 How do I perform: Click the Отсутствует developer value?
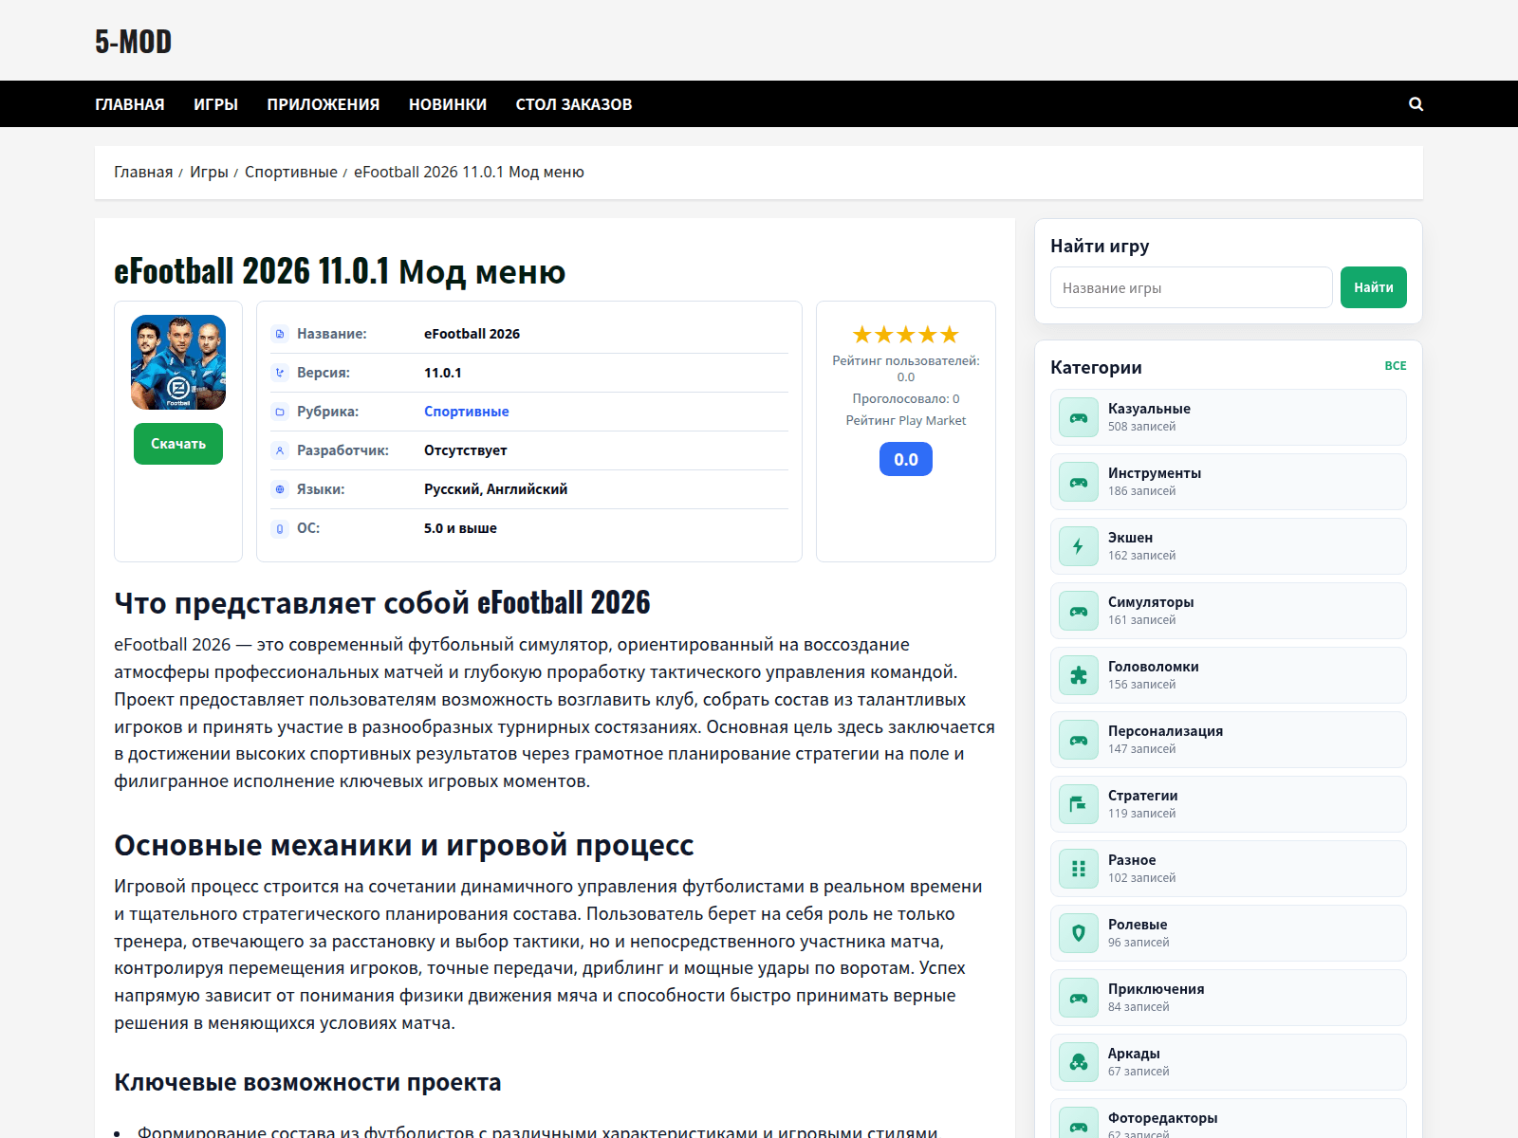465,450
